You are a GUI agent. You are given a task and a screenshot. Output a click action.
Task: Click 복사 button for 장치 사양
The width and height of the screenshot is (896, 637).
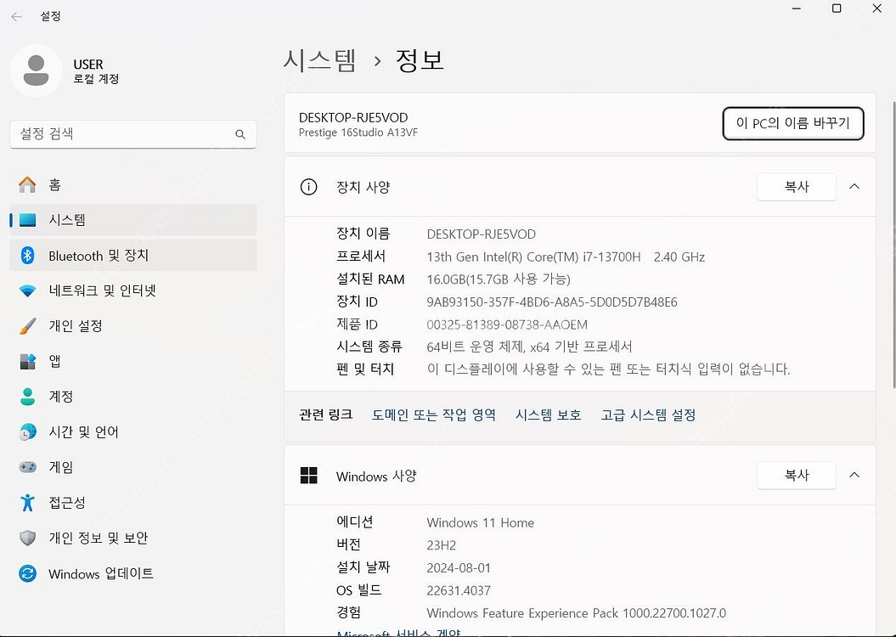(x=797, y=187)
